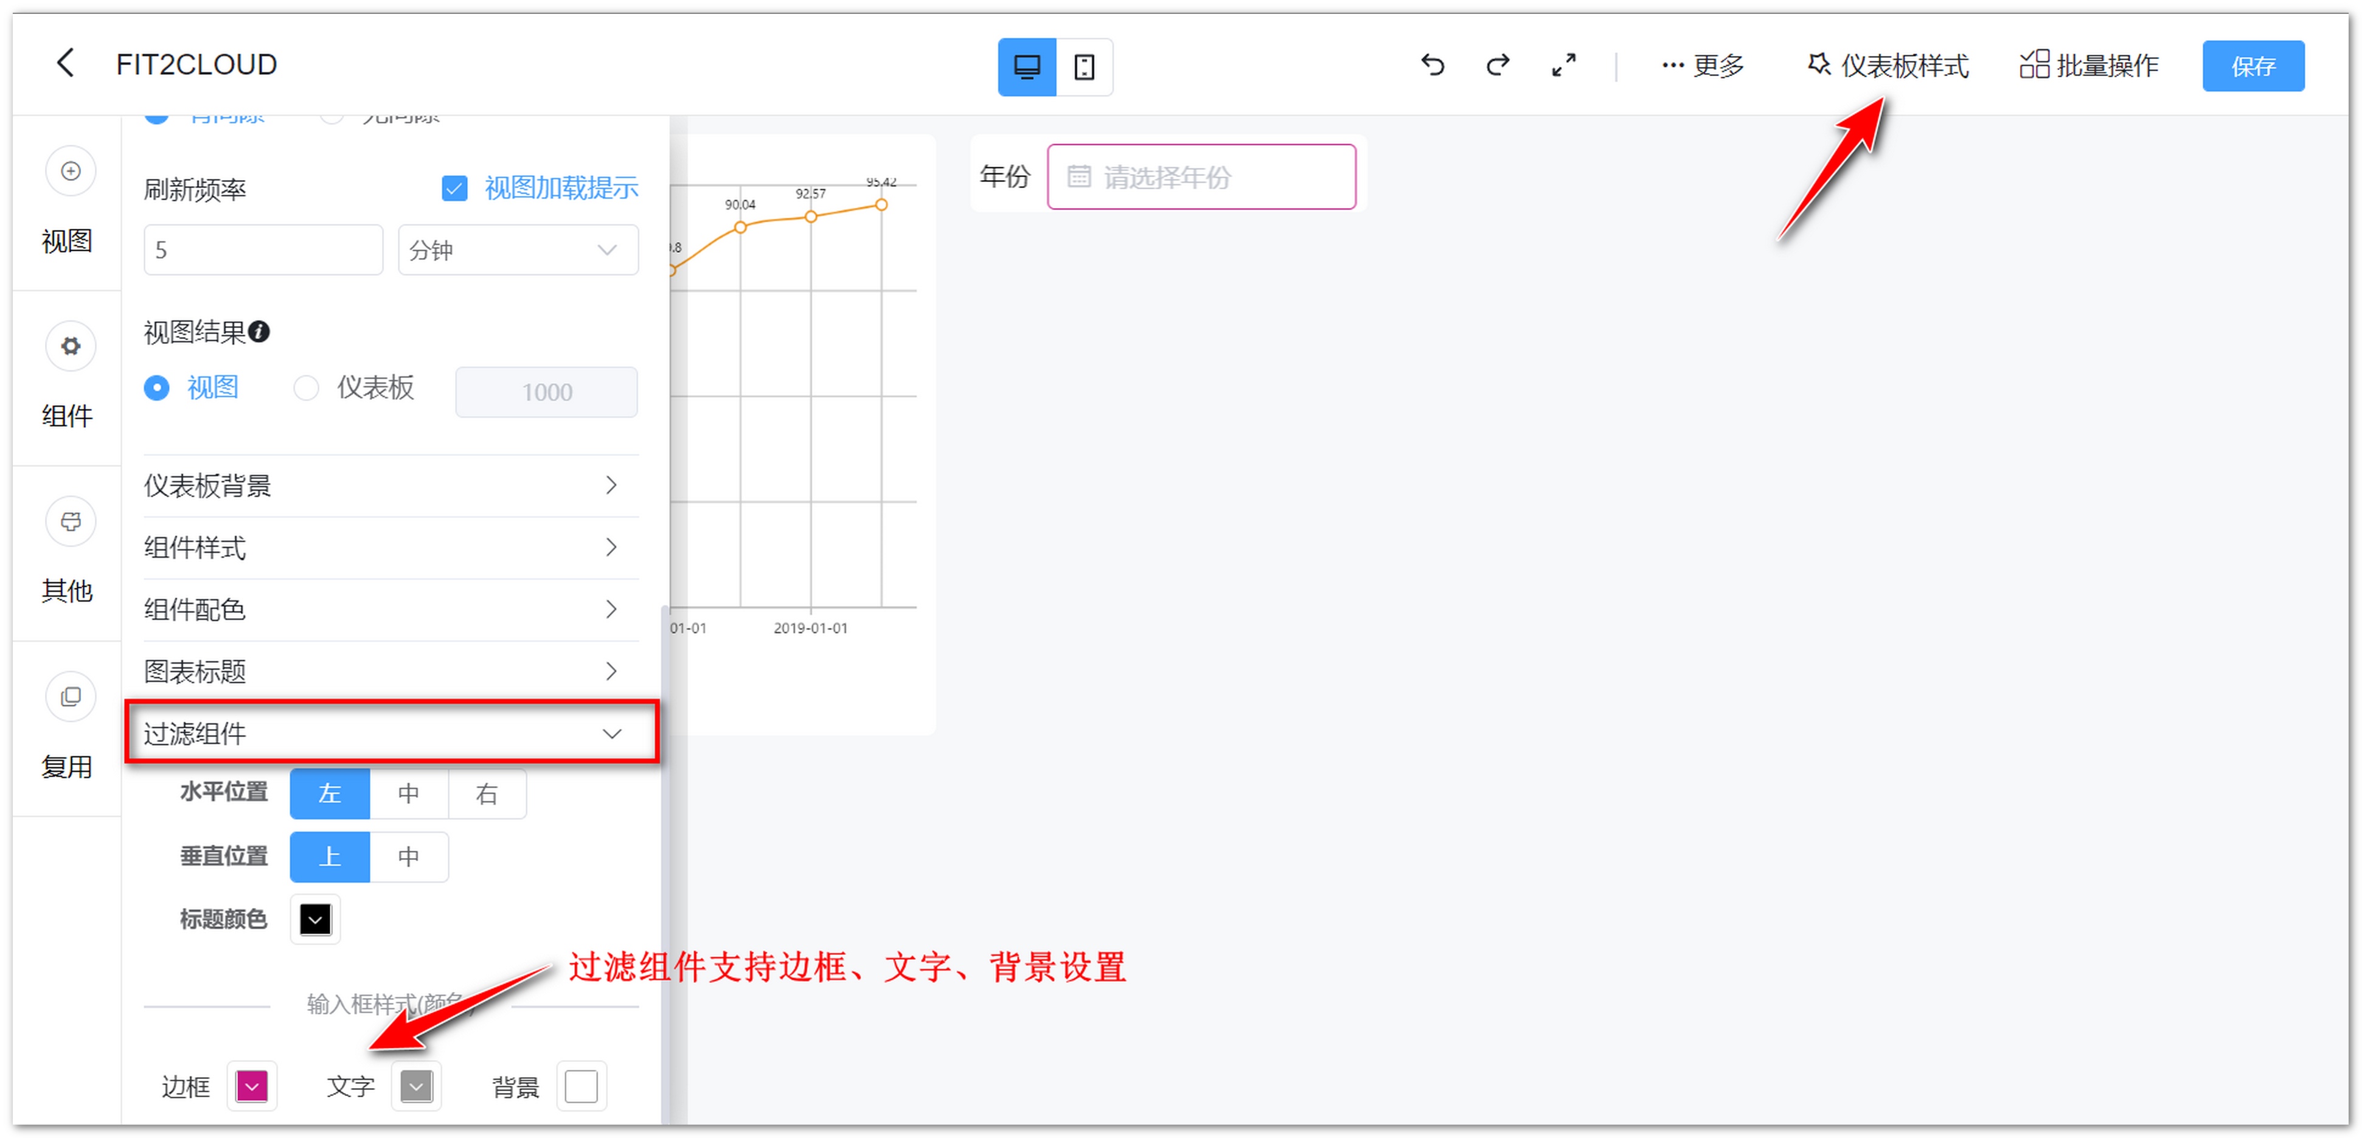This screenshot has width=2362, height=1138.
Task: Click the line chart data point 90.04
Action: tap(740, 227)
